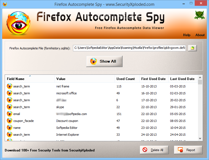Sort by Field Name column header
The height and width of the screenshot is (160, 209).
point(30,79)
